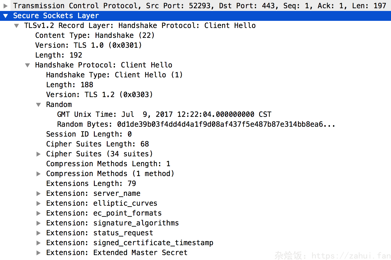Select the Random Bytes field
The height and width of the screenshot is (260, 391).
196,124
